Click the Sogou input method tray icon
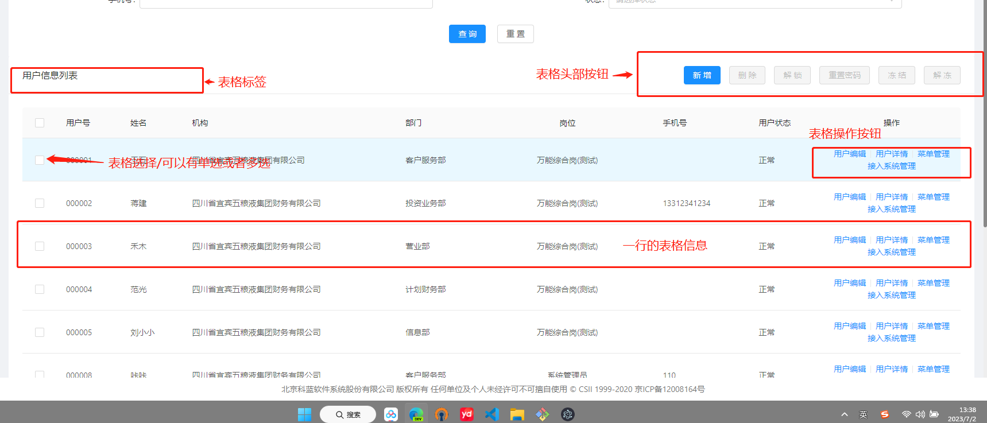This screenshot has height=423, width=987. (885, 414)
